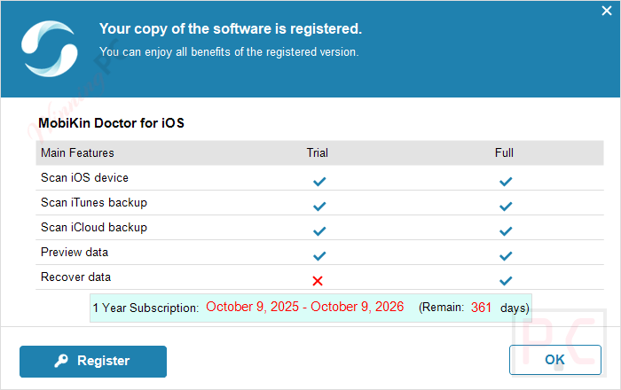This screenshot has width=621, height=390.
Task: Click Trial checkmark for Scan iOS device
Action: coord(319,182)
